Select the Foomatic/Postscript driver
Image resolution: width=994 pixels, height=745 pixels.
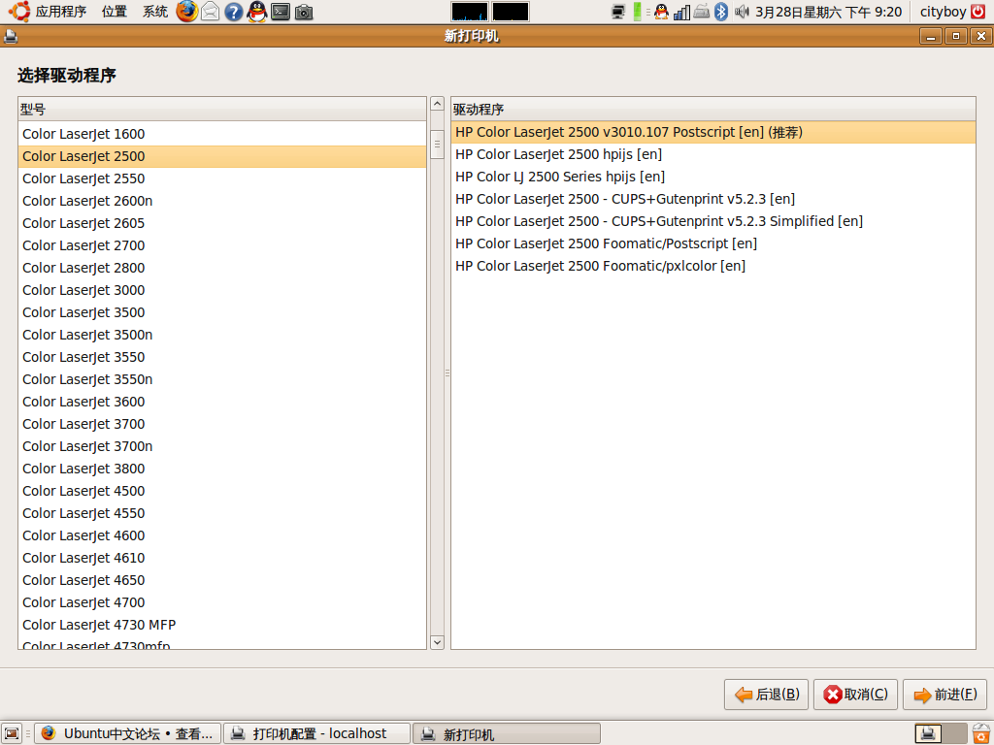pos(713,243)
